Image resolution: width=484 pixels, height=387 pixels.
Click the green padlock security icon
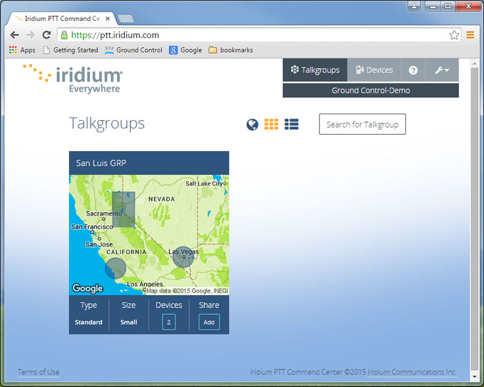[x=64, y=35]
